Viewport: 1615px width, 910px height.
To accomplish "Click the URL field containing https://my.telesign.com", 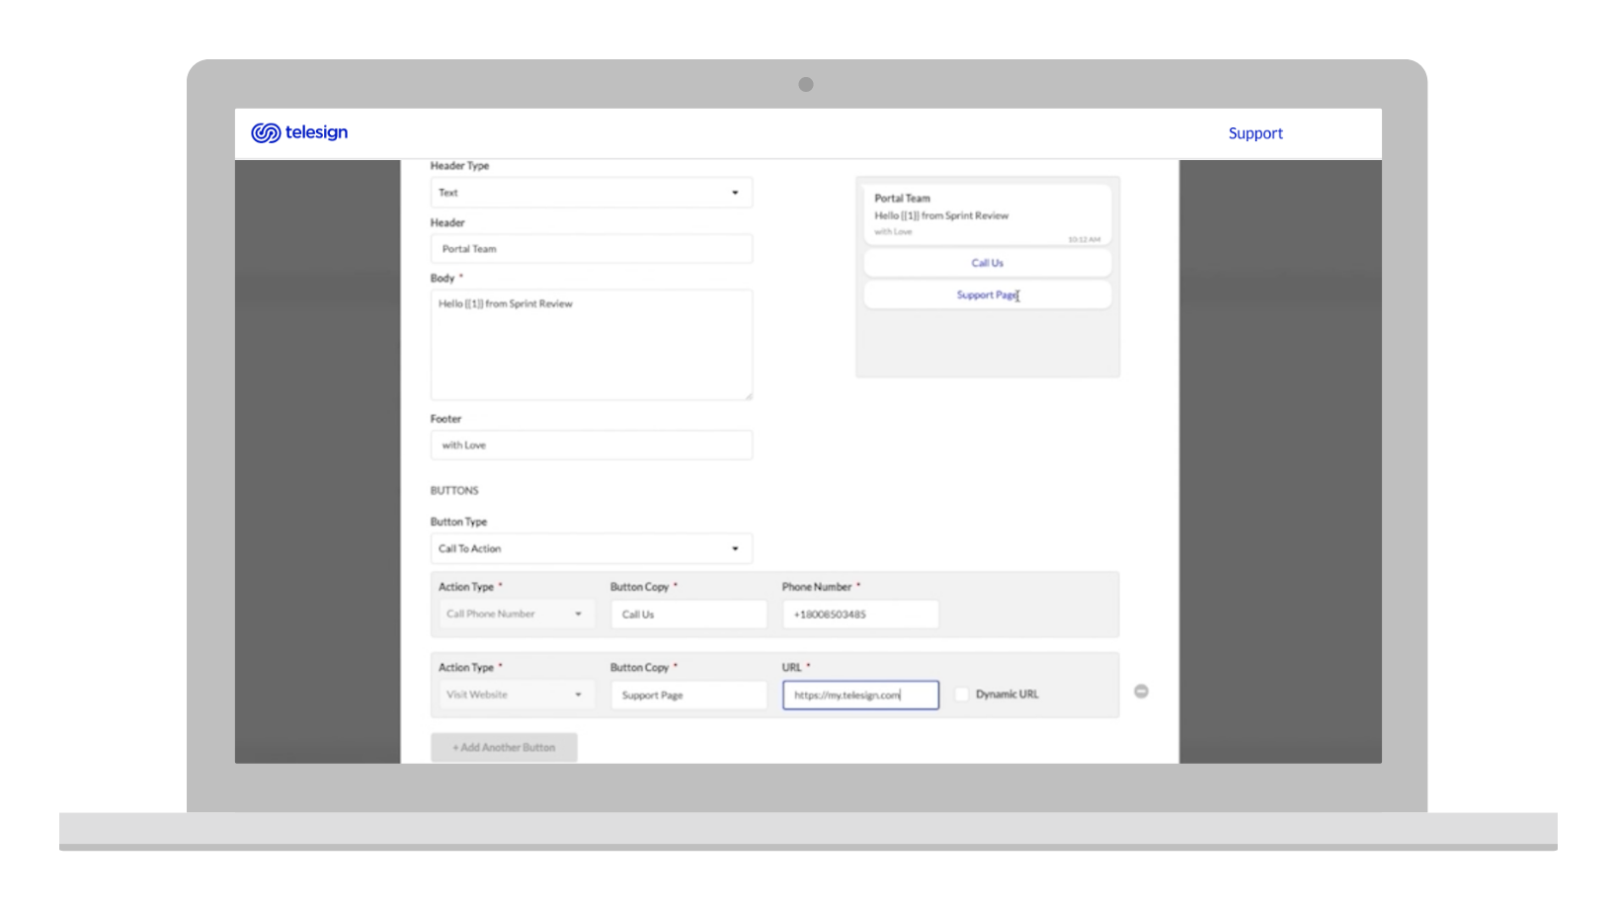I will pyautogui.click(x=858, y=695).
